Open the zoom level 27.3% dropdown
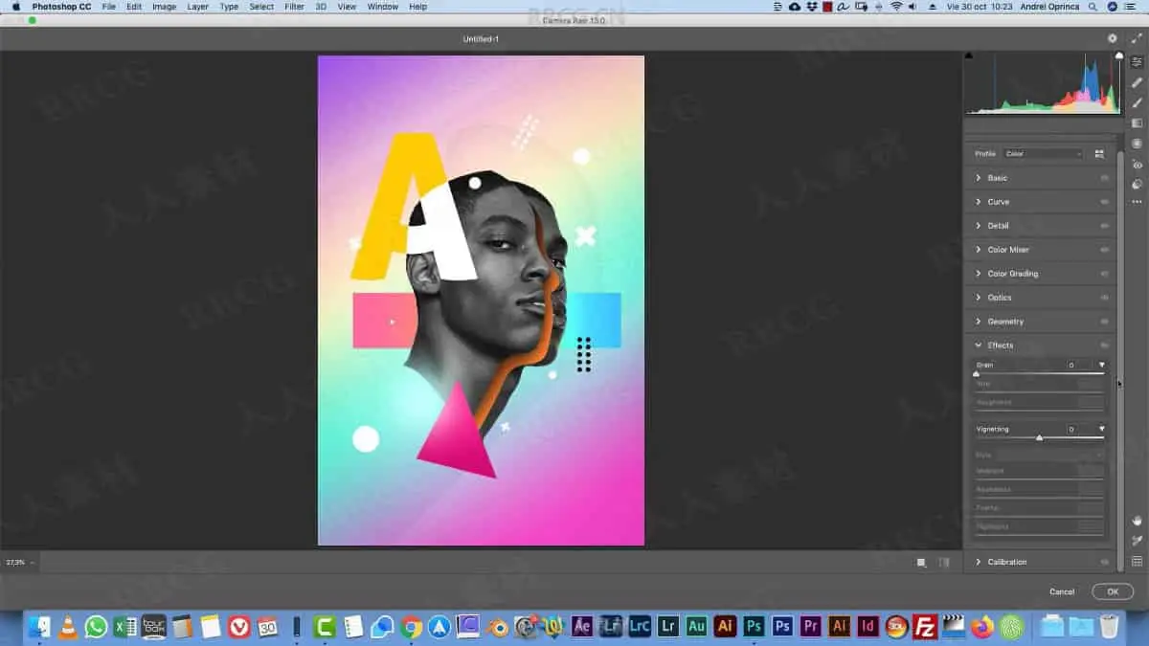 pos(20,562)
